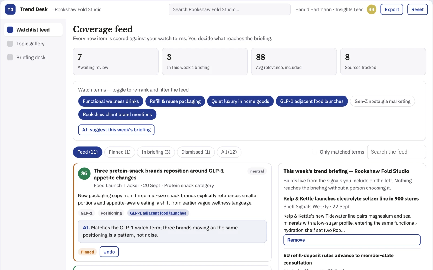Click the Reset button
433x270 pixels.
(x=417, y=9)
